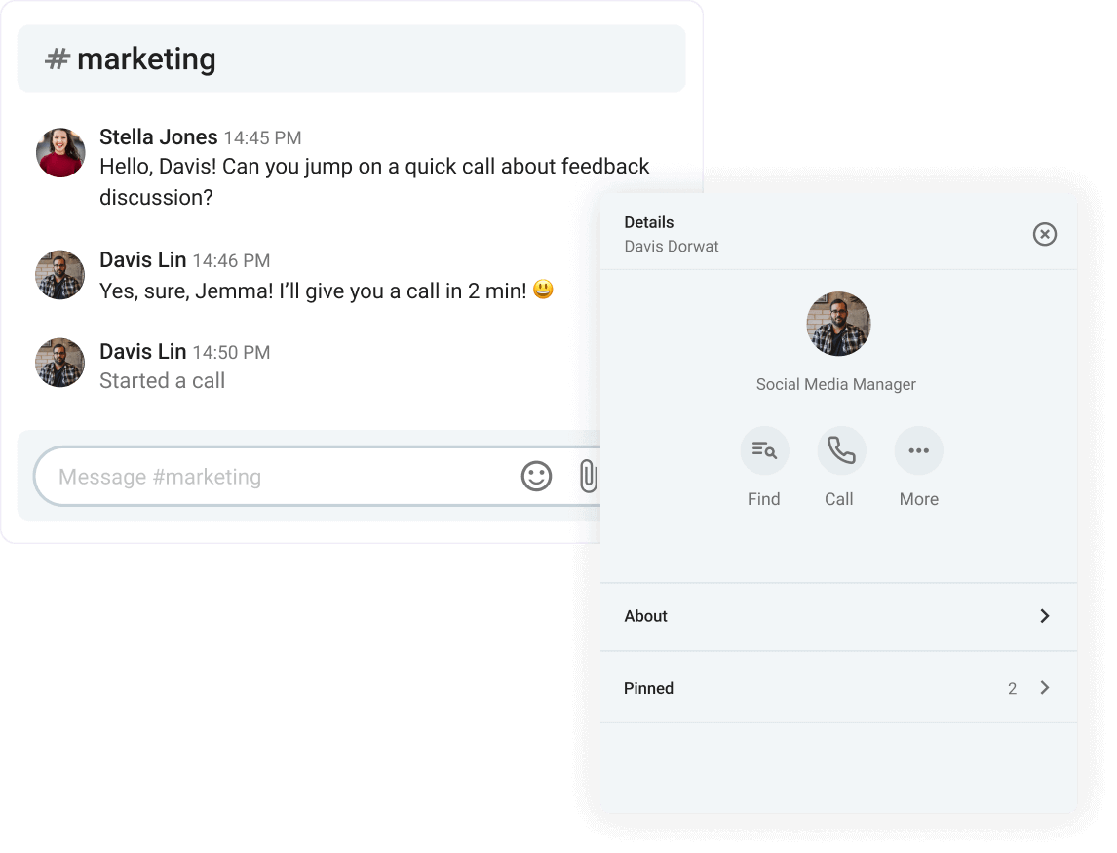Click the paperclip attachment icon

point(588,476)
